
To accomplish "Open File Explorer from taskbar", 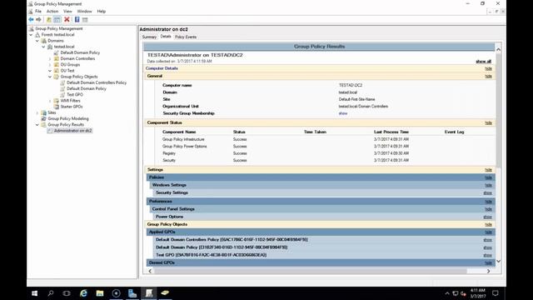I will 100,293.
